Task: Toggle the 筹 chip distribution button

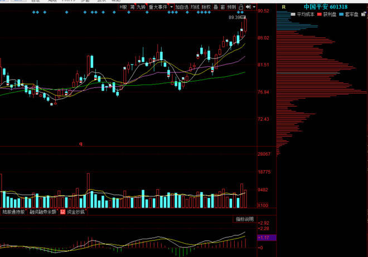Action: [132, 7]
